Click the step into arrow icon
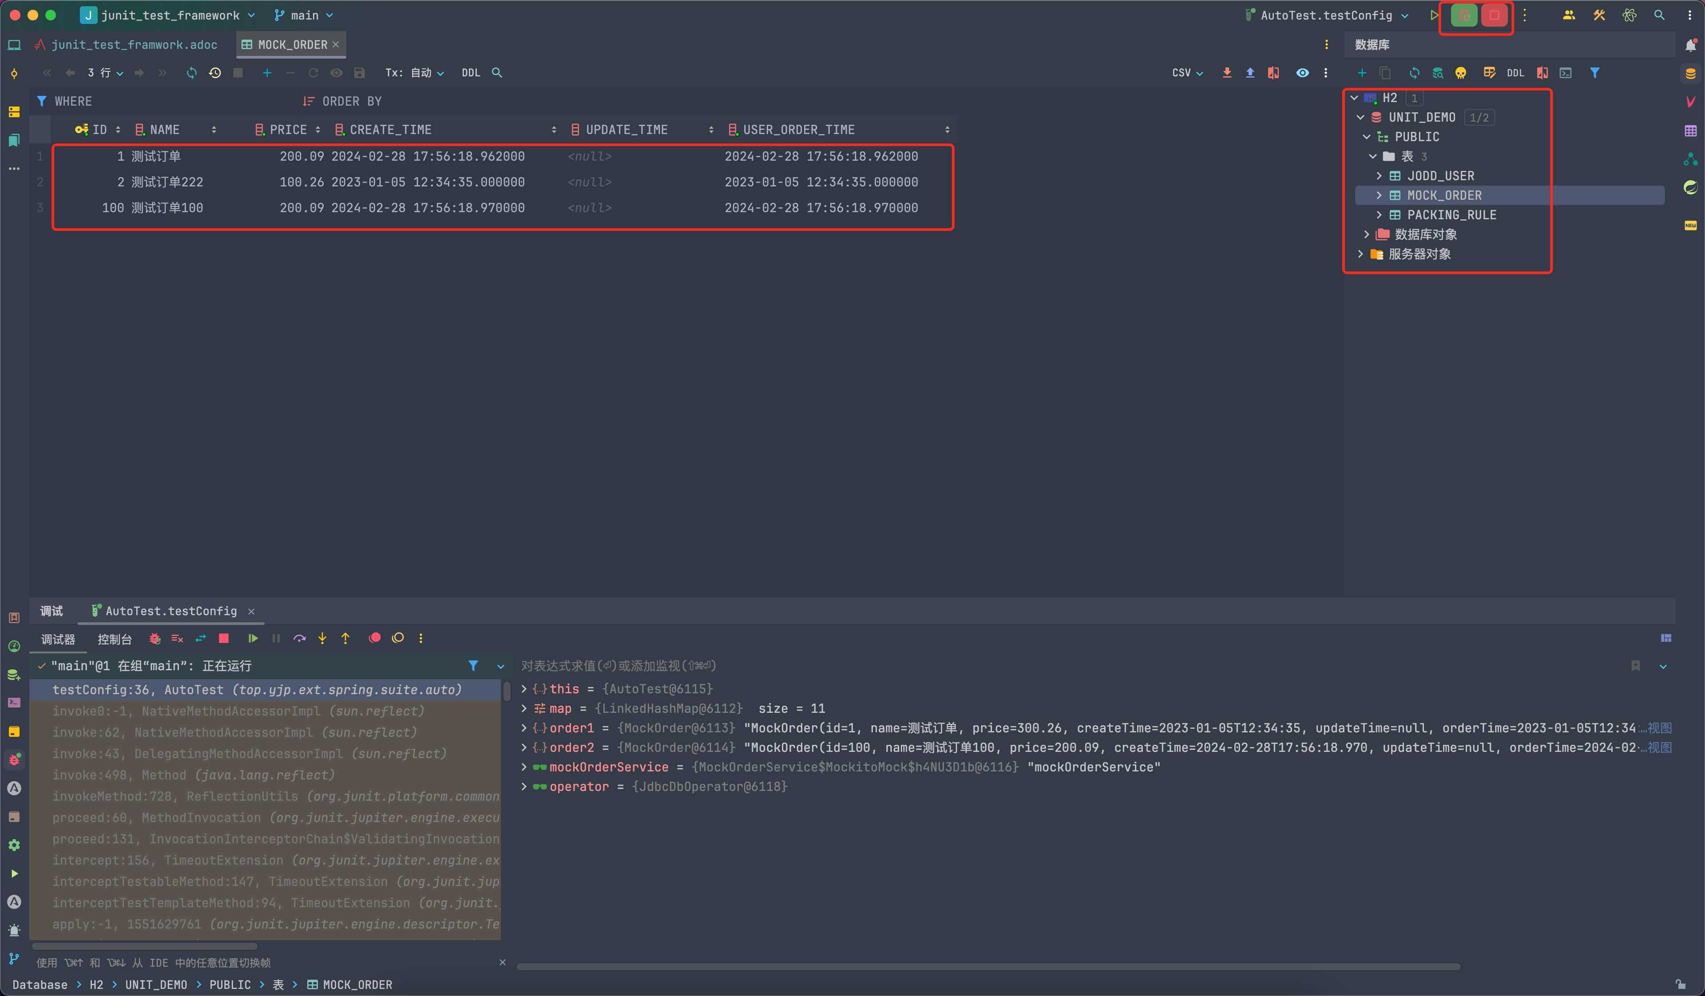The height and width of the screenshot is (996, 1705). coord(322,638)
